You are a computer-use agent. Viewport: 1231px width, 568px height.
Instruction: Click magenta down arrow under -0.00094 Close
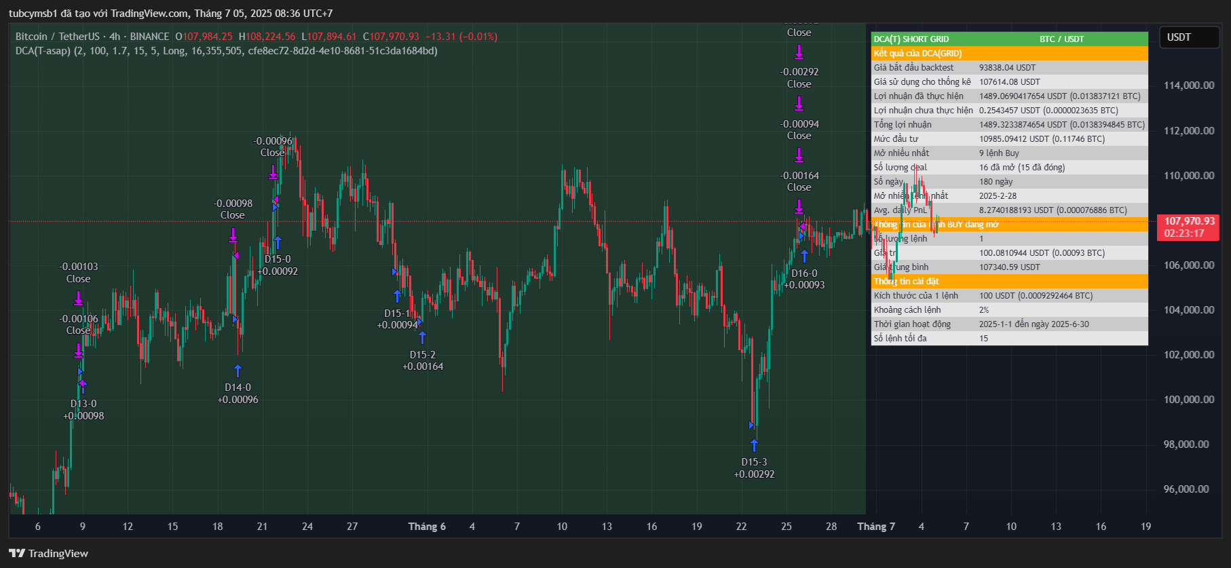click(799, 155)
